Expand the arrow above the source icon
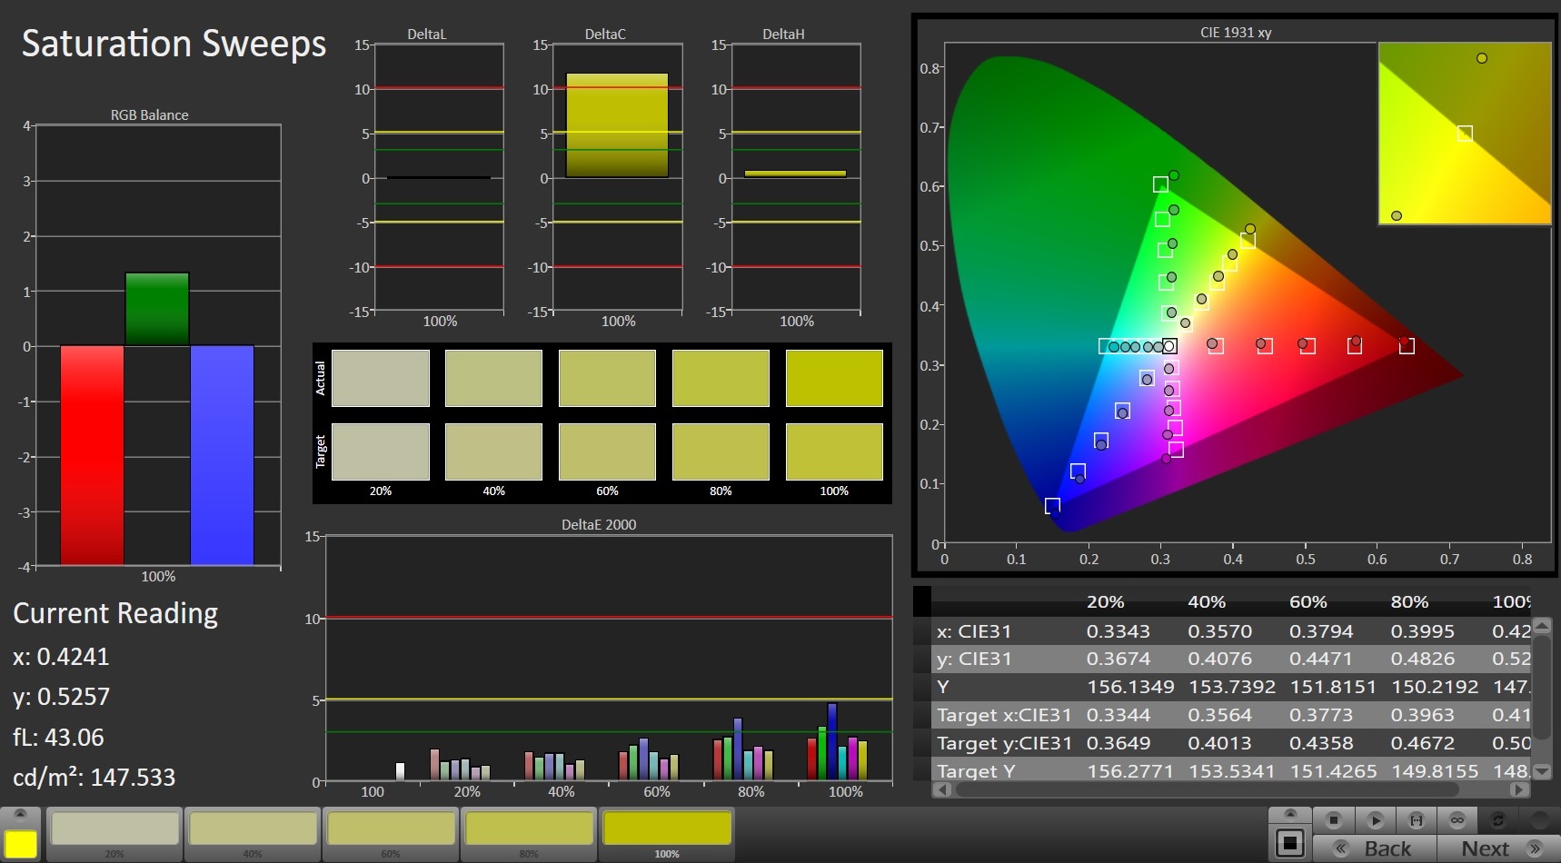Viewport: 1561px width, 863px height. point(1289,814)
